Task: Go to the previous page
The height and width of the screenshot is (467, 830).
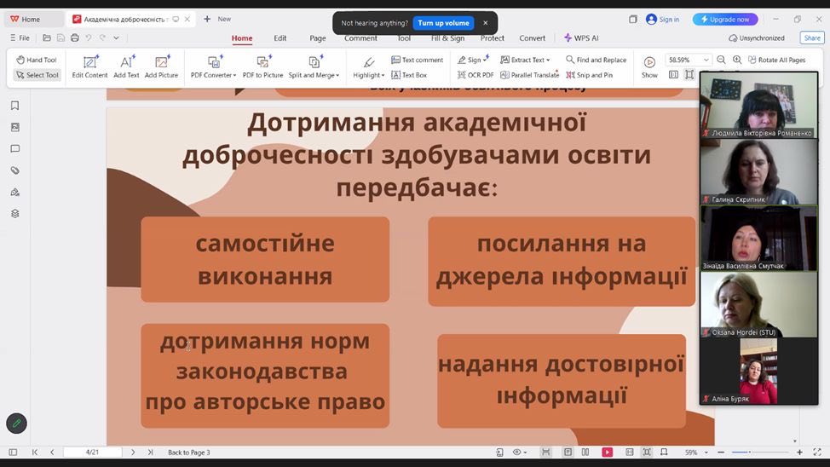Action: point(52,453)
